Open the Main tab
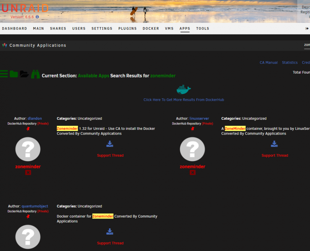The width and height of the screenshot is (310, 251). click(x=38, y=28)
